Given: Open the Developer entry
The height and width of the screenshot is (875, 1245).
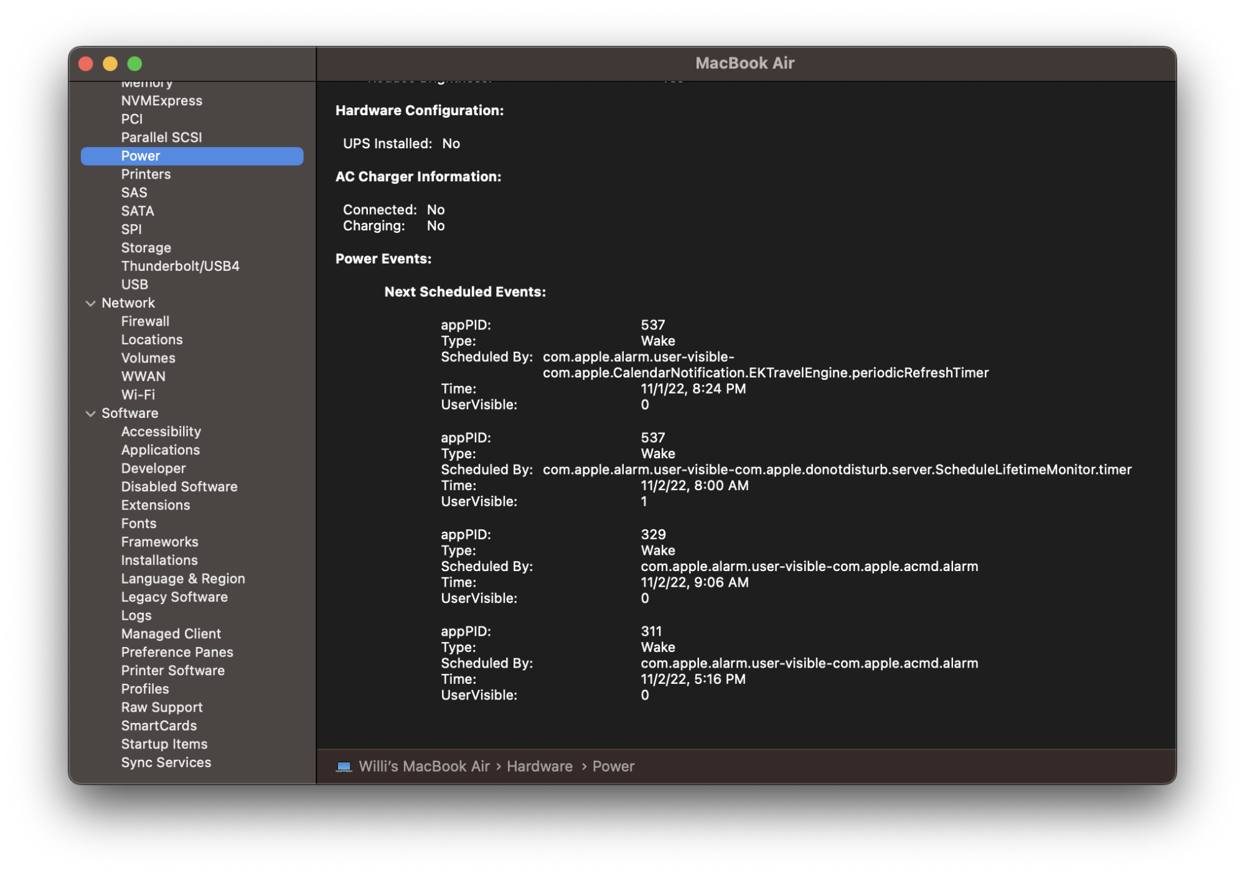Looking at the screenshot, I should [x=153, y=468].
